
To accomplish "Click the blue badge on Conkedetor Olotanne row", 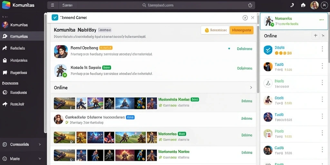I will tap(130, 117).
